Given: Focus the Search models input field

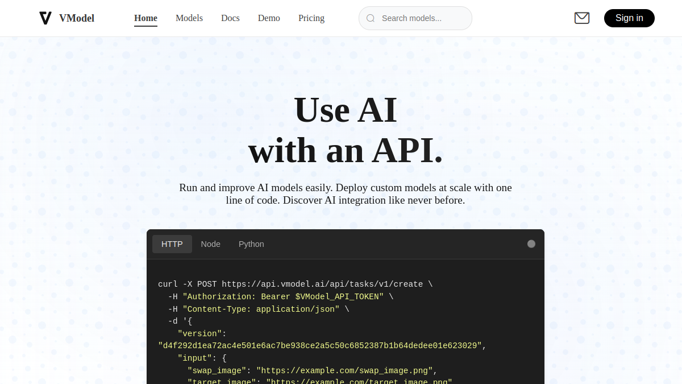Looking at the screenshot, I should 415,18.
